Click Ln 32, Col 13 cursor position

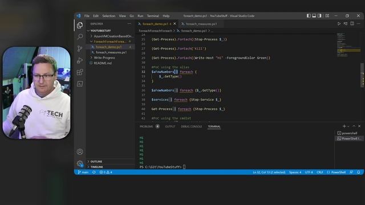[269, 172]
